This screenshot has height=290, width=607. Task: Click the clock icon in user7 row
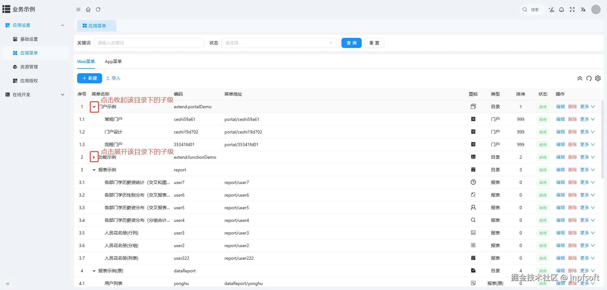pyautogui.click(x=473, y=182)
